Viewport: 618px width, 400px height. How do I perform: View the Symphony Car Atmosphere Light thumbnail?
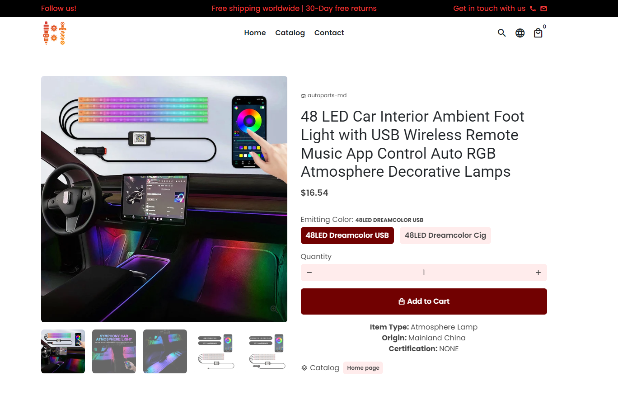point(114,352)
